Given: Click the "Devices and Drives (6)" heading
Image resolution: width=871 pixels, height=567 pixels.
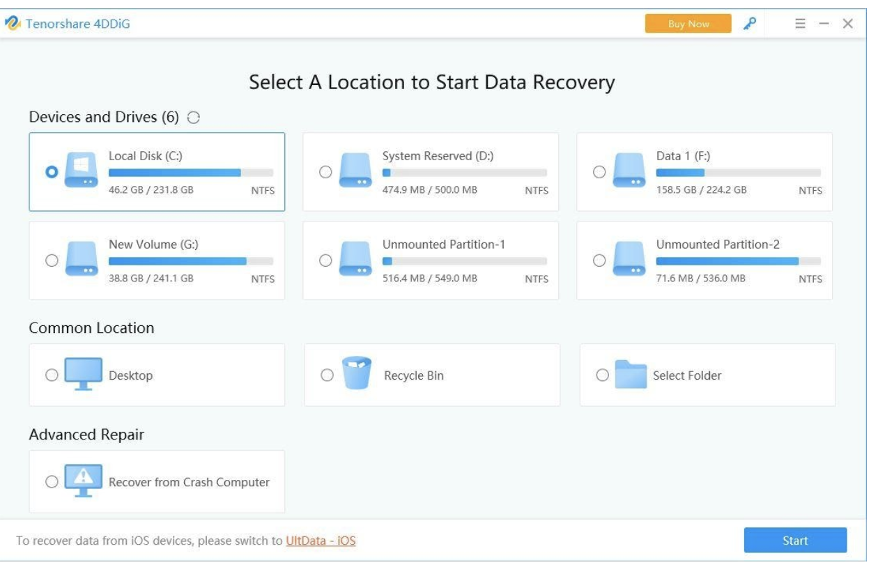Looking at the screenshot, I should pyautogui.click(x=104, y=117).
